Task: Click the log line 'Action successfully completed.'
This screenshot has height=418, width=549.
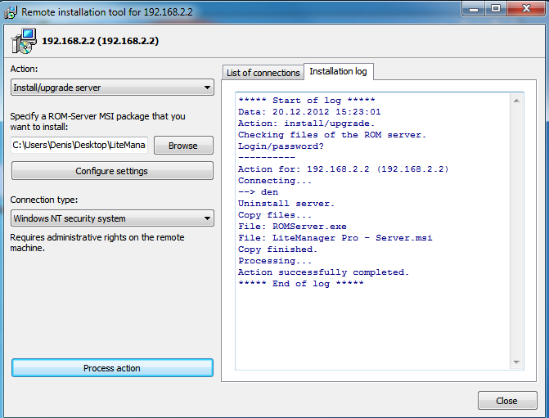Action: point(323,272)
